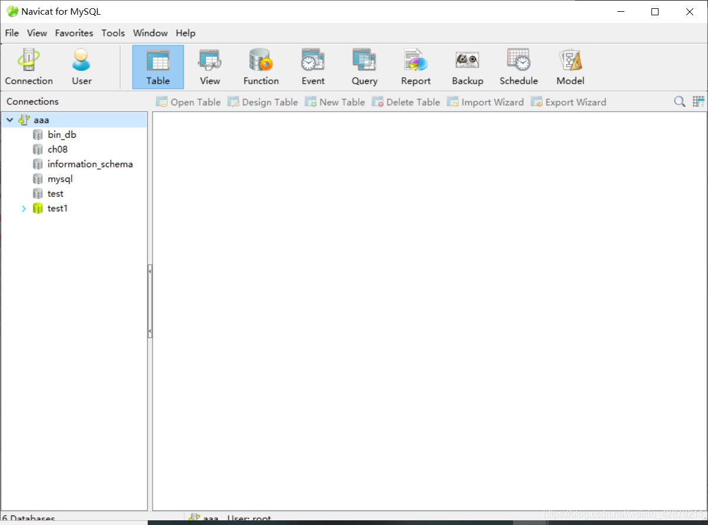The image size is (708, 525).
Task: Click the search magnifier icon
Action: coord(680,102)
